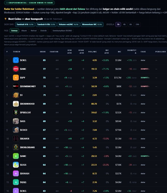
Task: Filter phase by Akum
Action: 24,31
